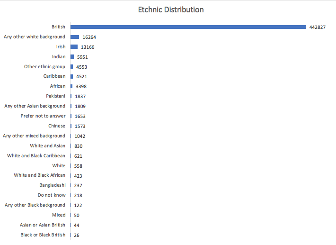Click the 3398 value next to African
This screenshot has height=245, width=336.
coord(81,86)
